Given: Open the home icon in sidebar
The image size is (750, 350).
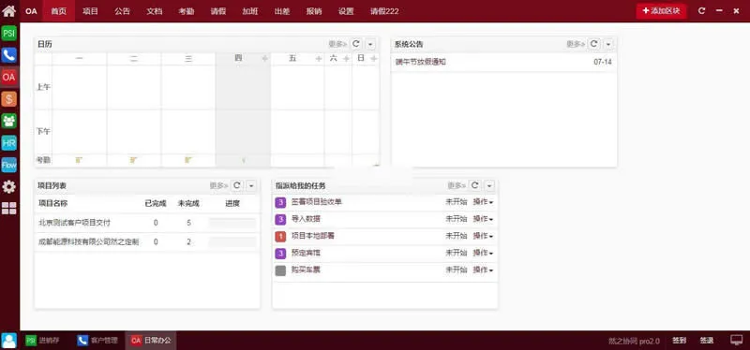Looking at the screenshot, I should tap(9, 10).
